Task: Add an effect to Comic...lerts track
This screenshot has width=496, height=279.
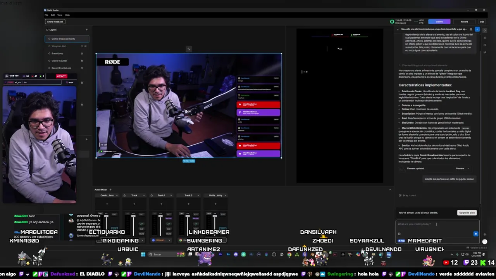Action: (x=107, y=204)
